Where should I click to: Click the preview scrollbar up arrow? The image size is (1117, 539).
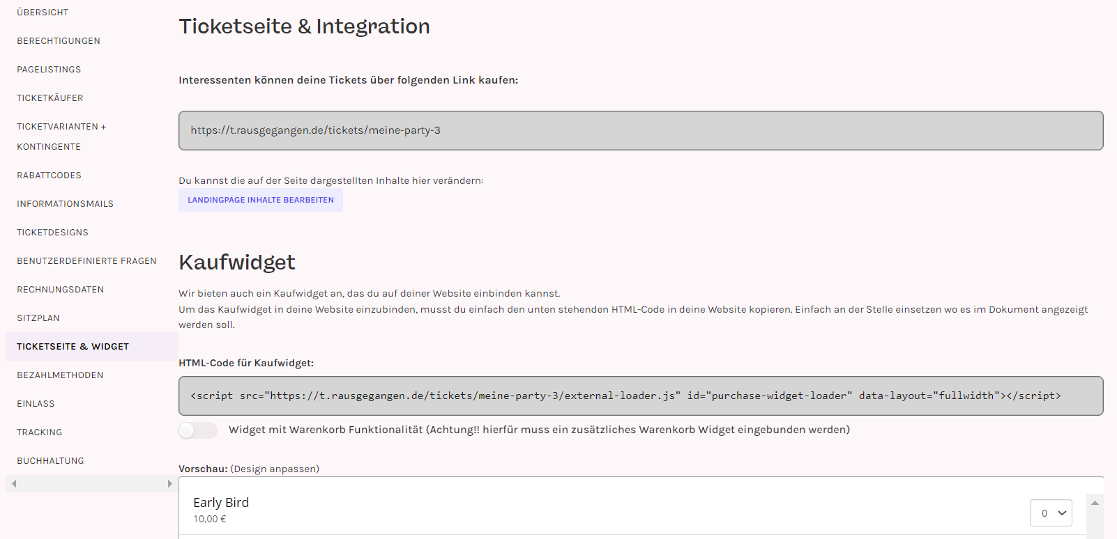click(x=1095, y=503)
